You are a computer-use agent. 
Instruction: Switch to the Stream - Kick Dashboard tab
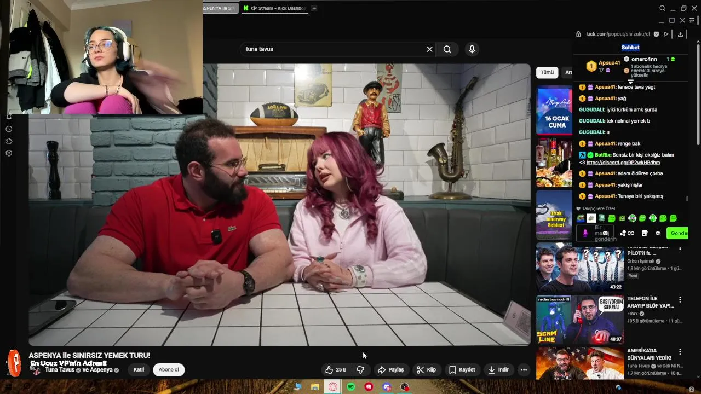pyautogui.click(x=274, y=8)
